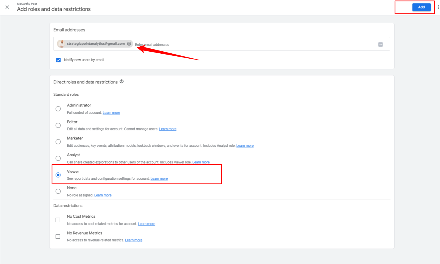Remove strategicpointanalytics@gmail.com email chip
This screenshot has width=440, height=264.
click(x=129, y=44)
